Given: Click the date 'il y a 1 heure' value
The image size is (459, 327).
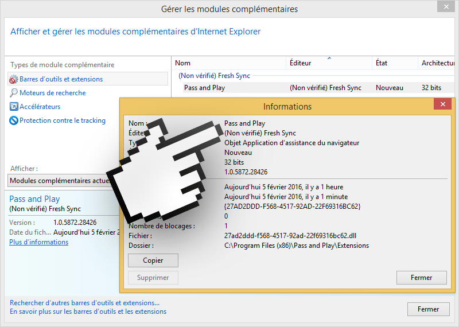Looking at the screenshot, I should click(x=283, y=187).
